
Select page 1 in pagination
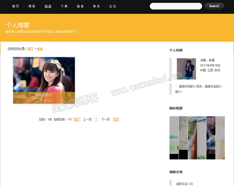click(96, 120)
